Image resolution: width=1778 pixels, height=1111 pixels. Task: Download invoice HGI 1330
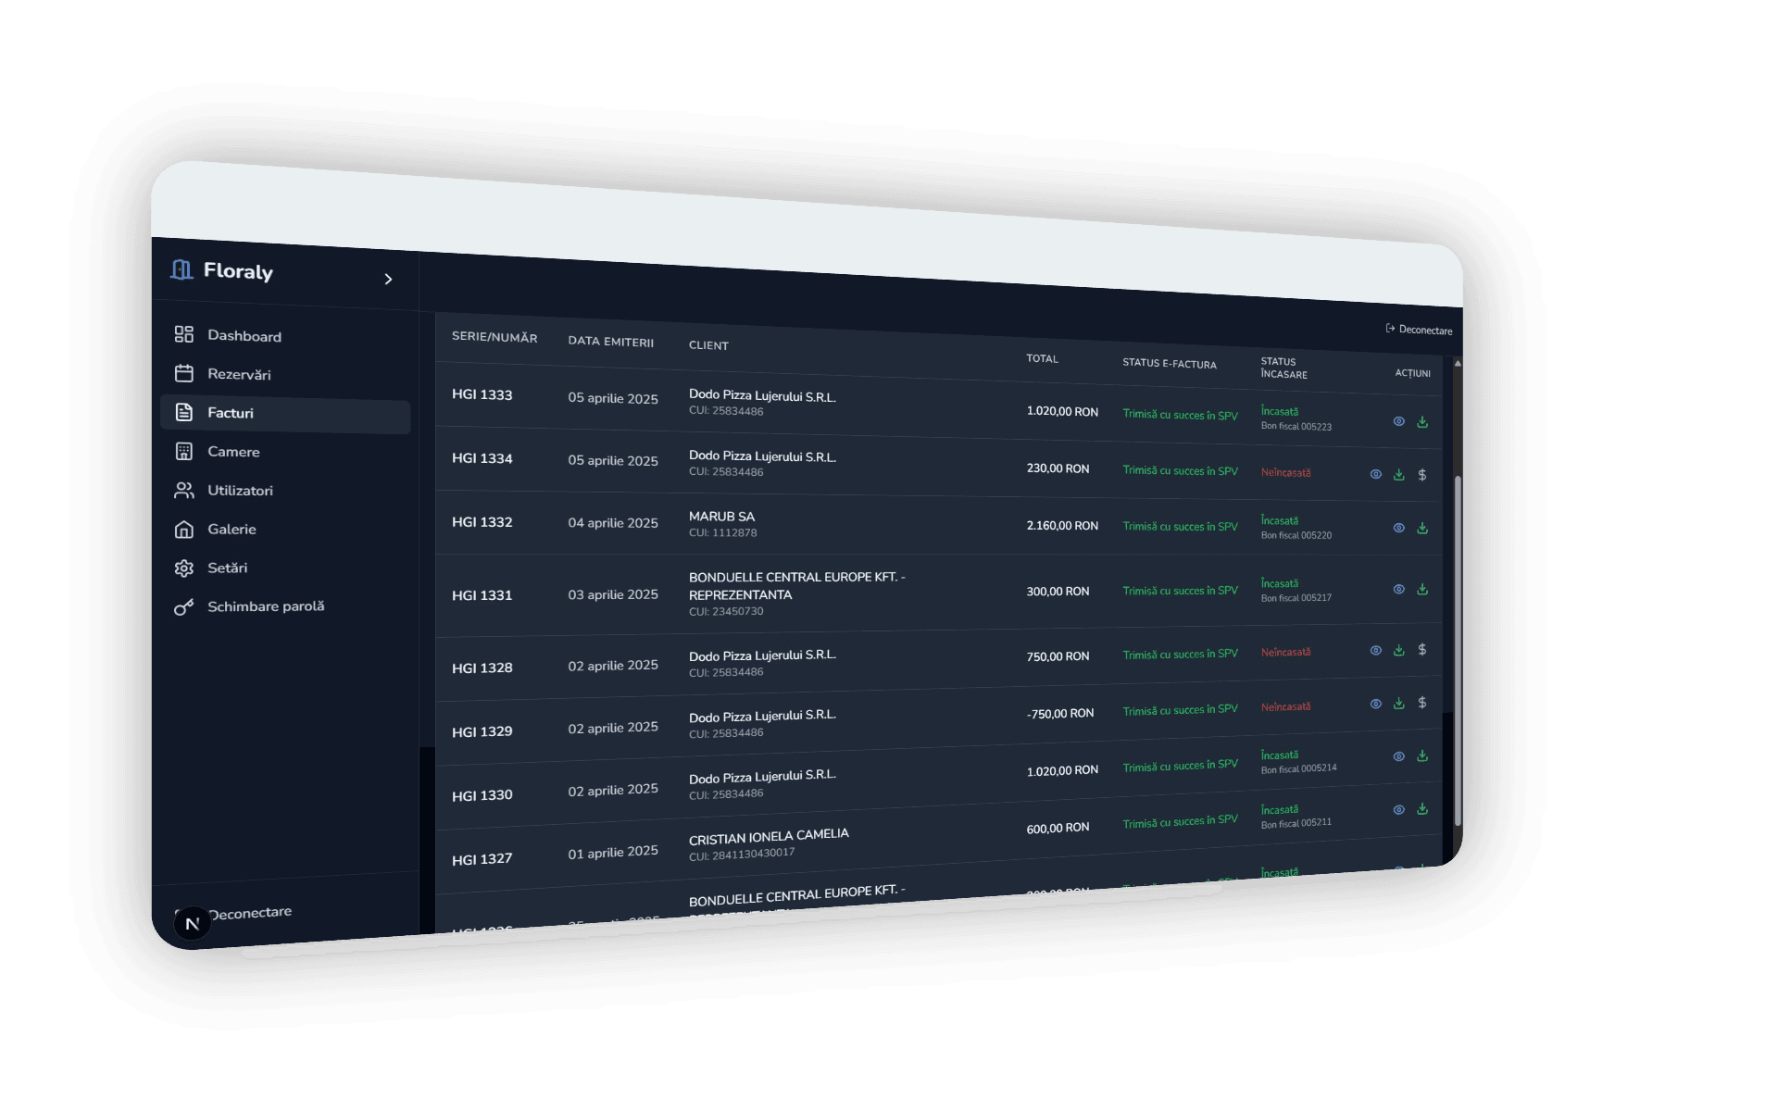coord(1422,756)
